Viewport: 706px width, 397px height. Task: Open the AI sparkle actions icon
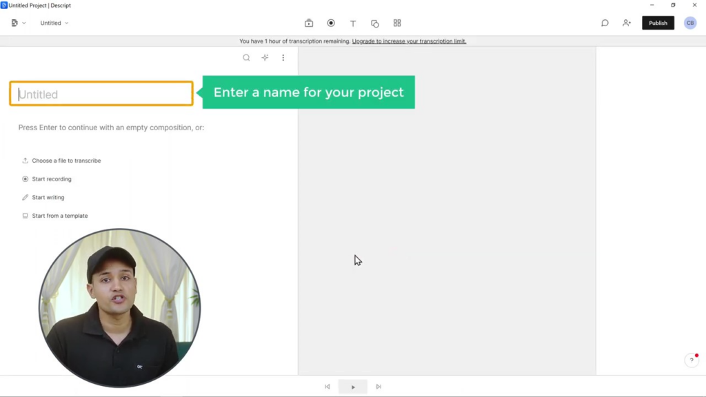[265, 58]
